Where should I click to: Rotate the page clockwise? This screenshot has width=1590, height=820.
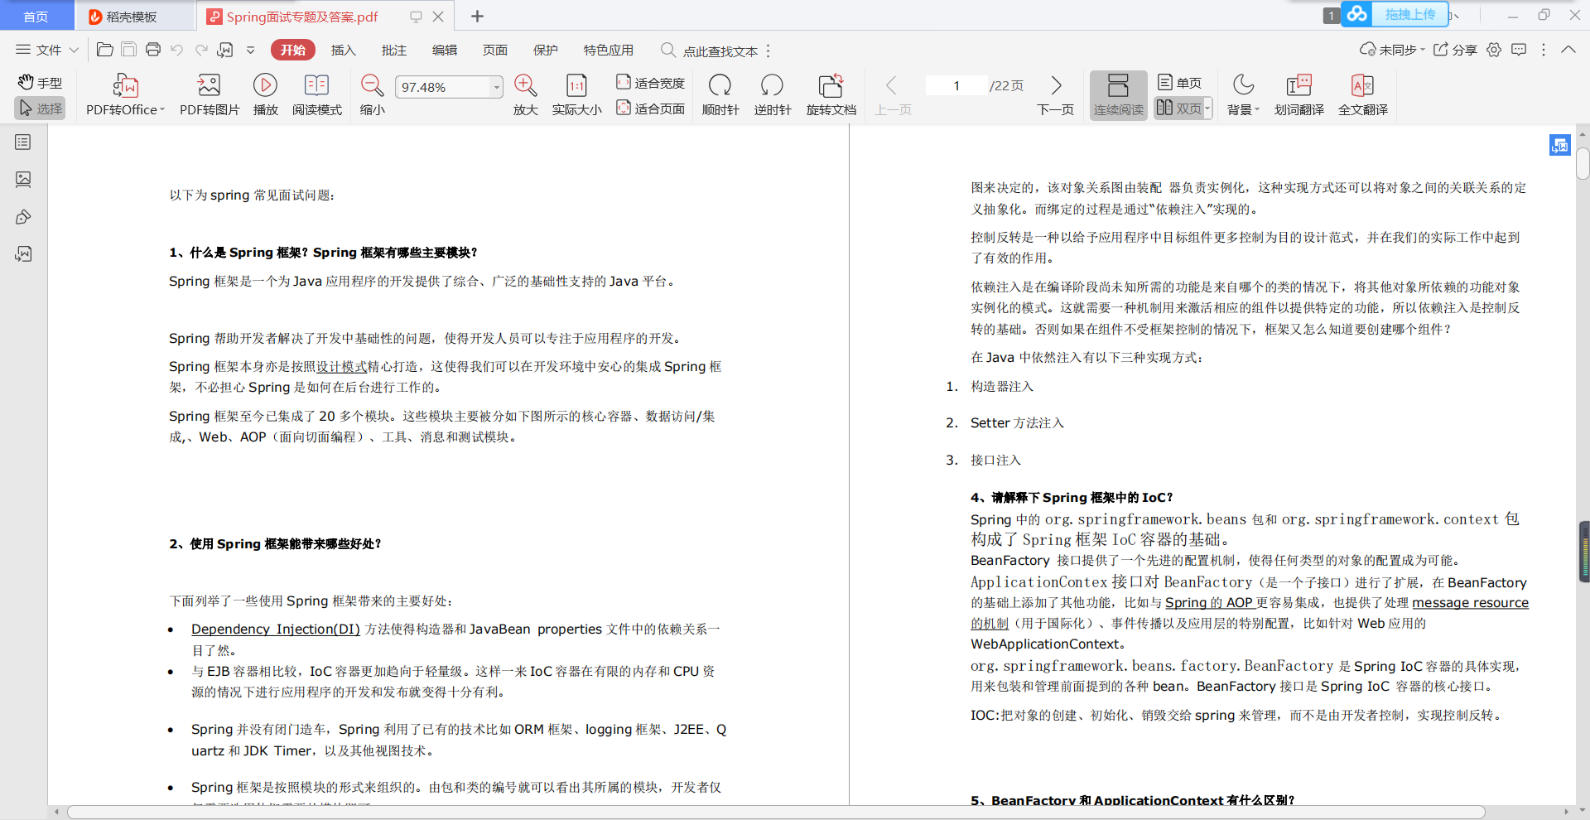(x=720, y=94)
